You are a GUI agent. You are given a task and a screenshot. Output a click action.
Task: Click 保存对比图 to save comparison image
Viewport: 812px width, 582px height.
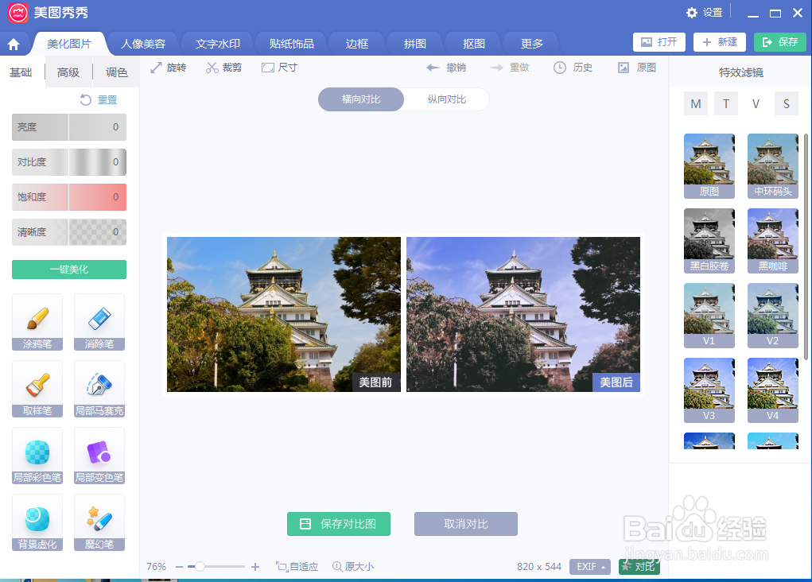pos(339,524)
